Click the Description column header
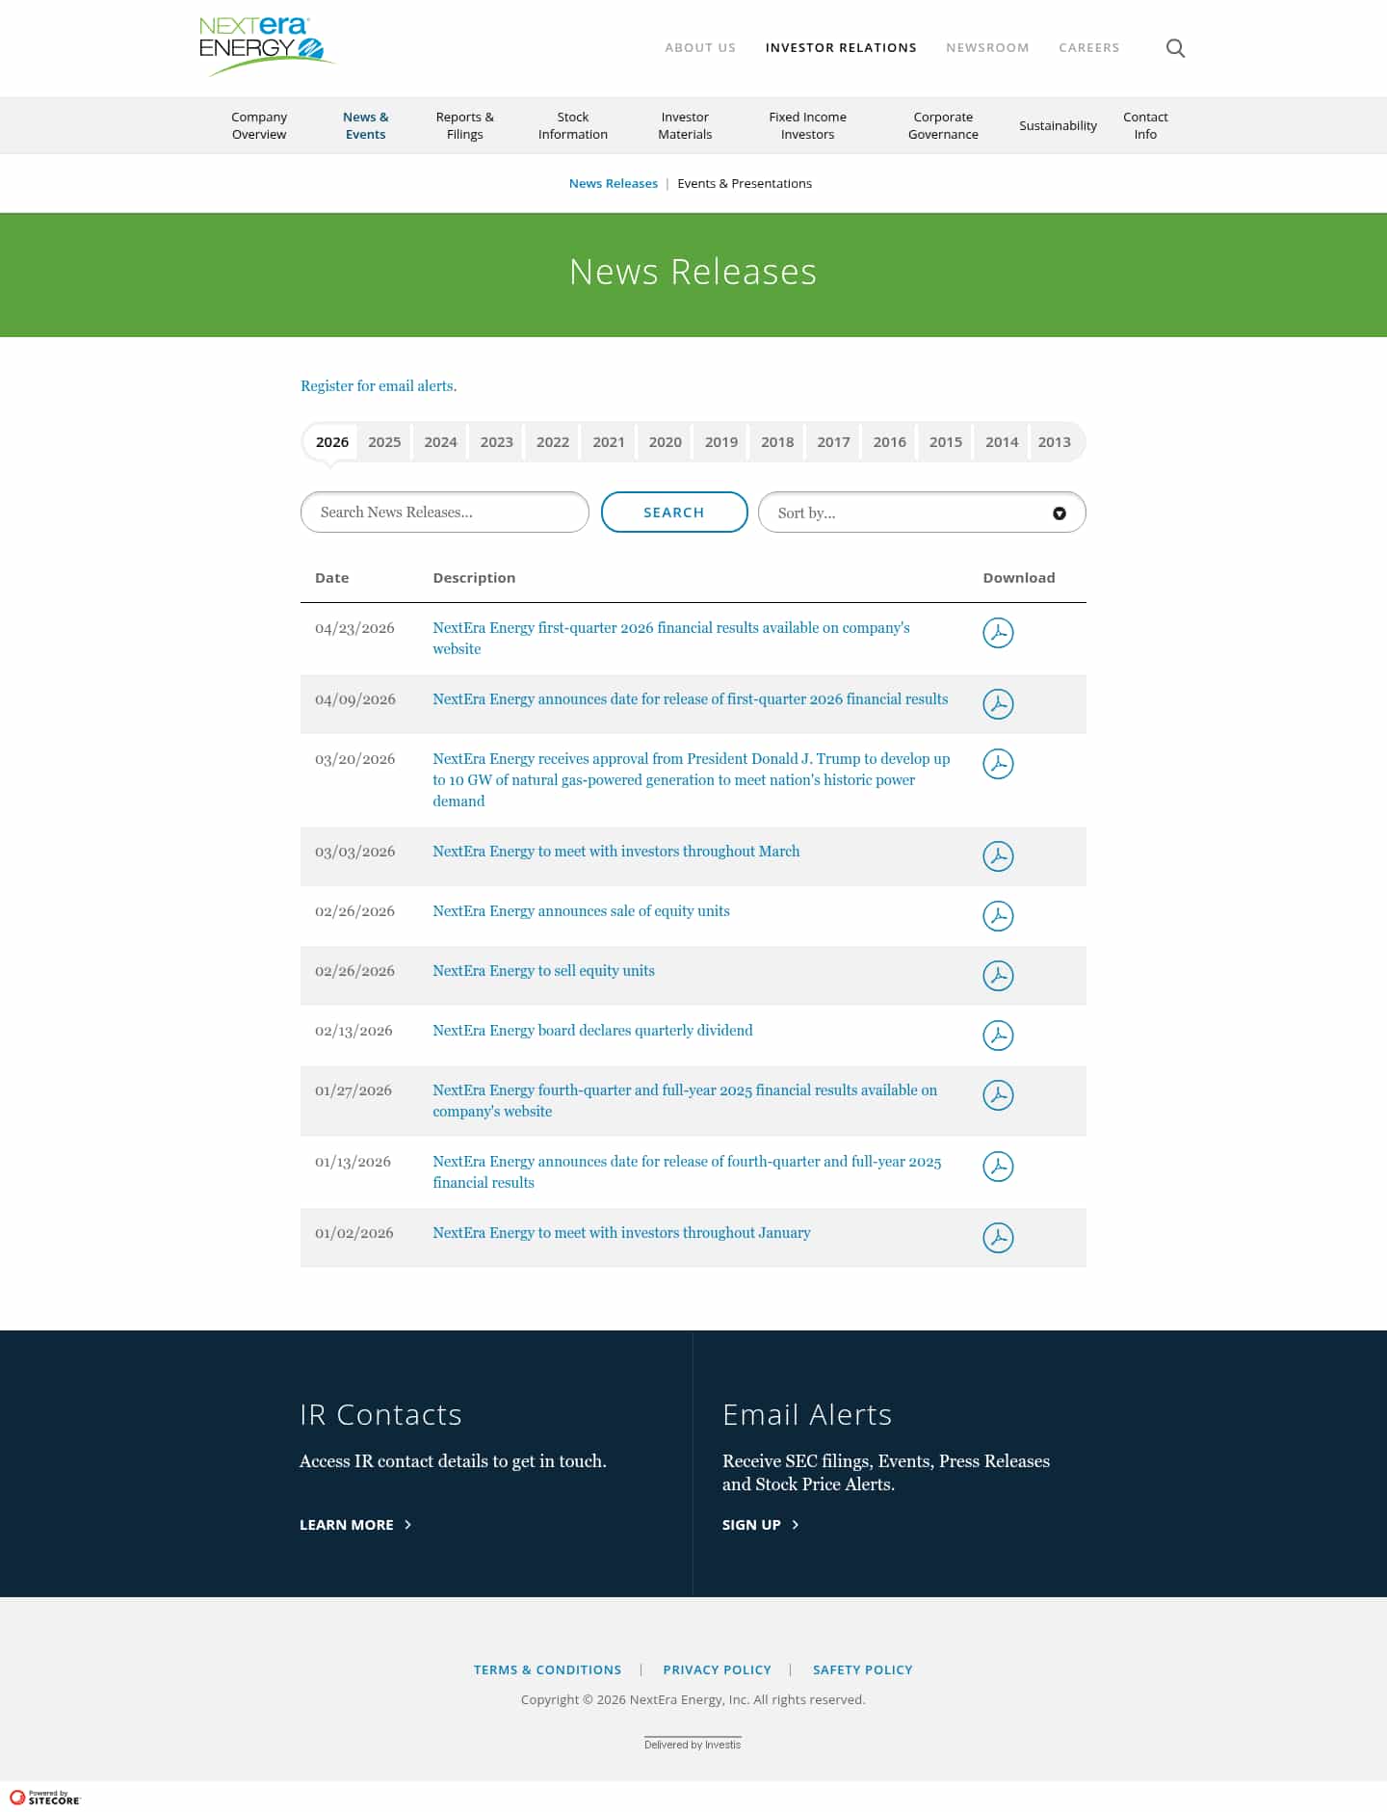 474,578
